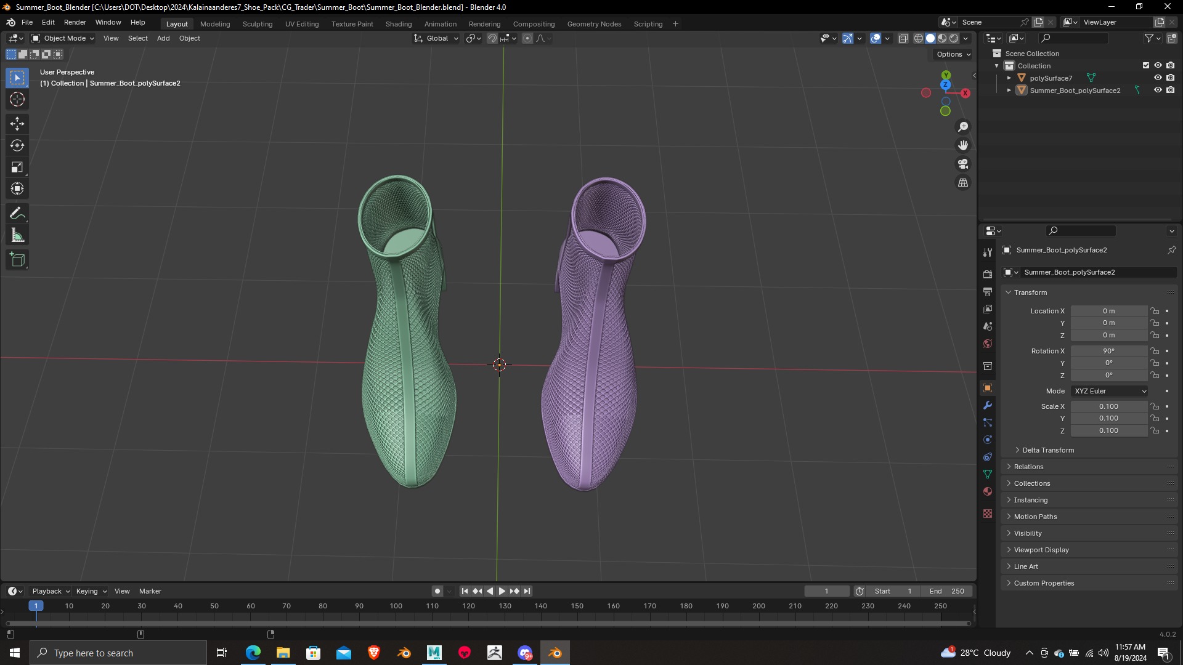Image resolution: width=1183 pixels, height=665 pixels.
Task: Play the animation forward
Action: (502, 591)
